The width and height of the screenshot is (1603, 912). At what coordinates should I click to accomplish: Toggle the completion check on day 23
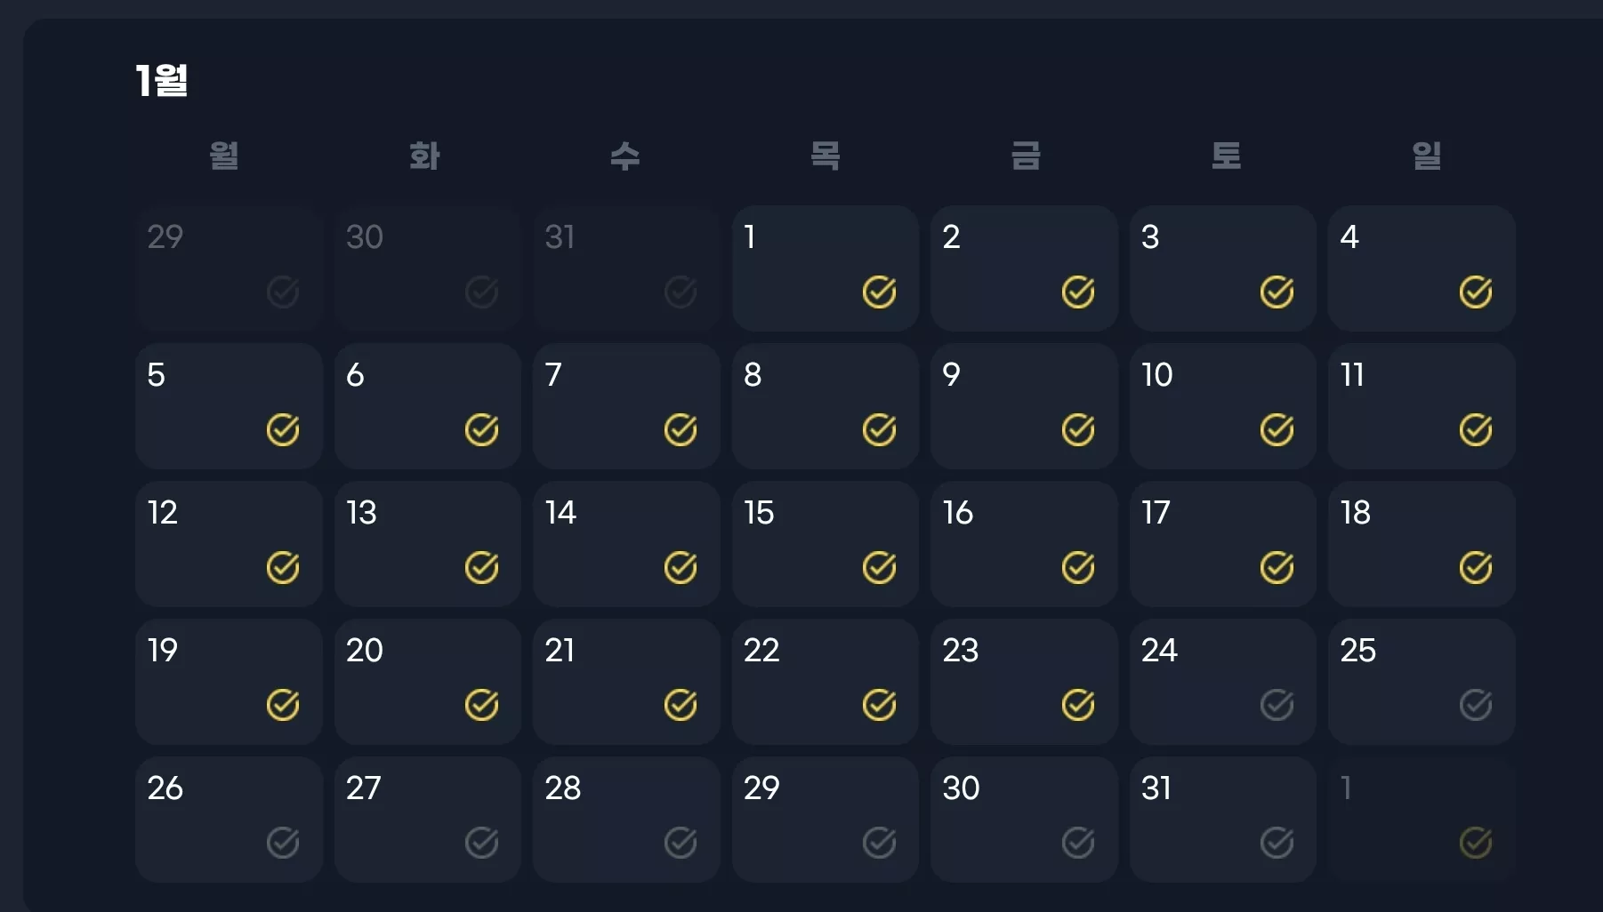[1077, 705]
